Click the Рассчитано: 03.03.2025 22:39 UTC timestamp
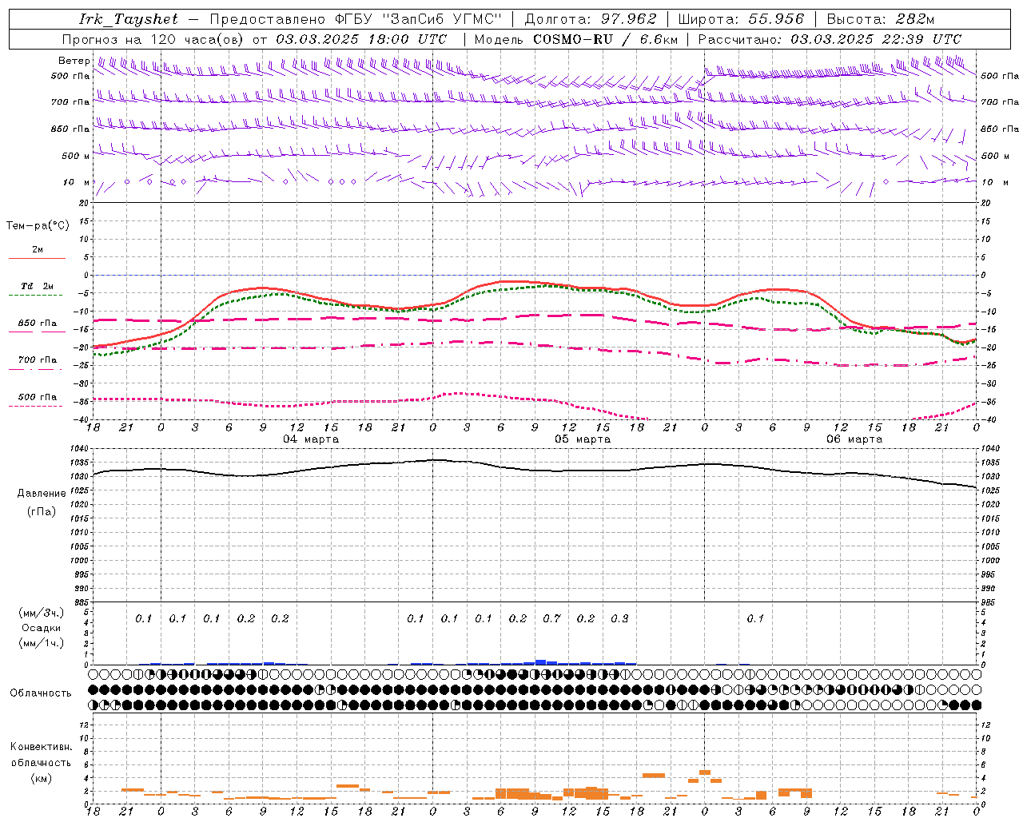The image size is (1023, 818). (x=830, y=39)
